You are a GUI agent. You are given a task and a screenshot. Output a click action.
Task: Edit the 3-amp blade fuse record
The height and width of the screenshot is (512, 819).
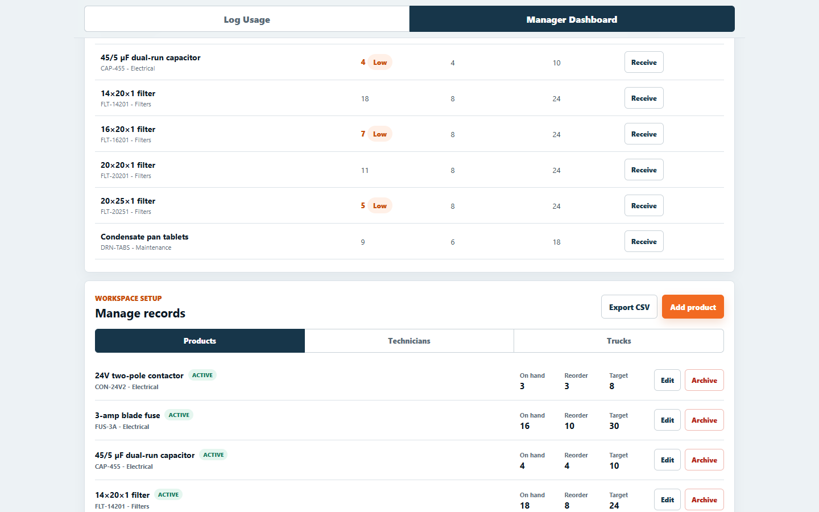pos(667,420)
